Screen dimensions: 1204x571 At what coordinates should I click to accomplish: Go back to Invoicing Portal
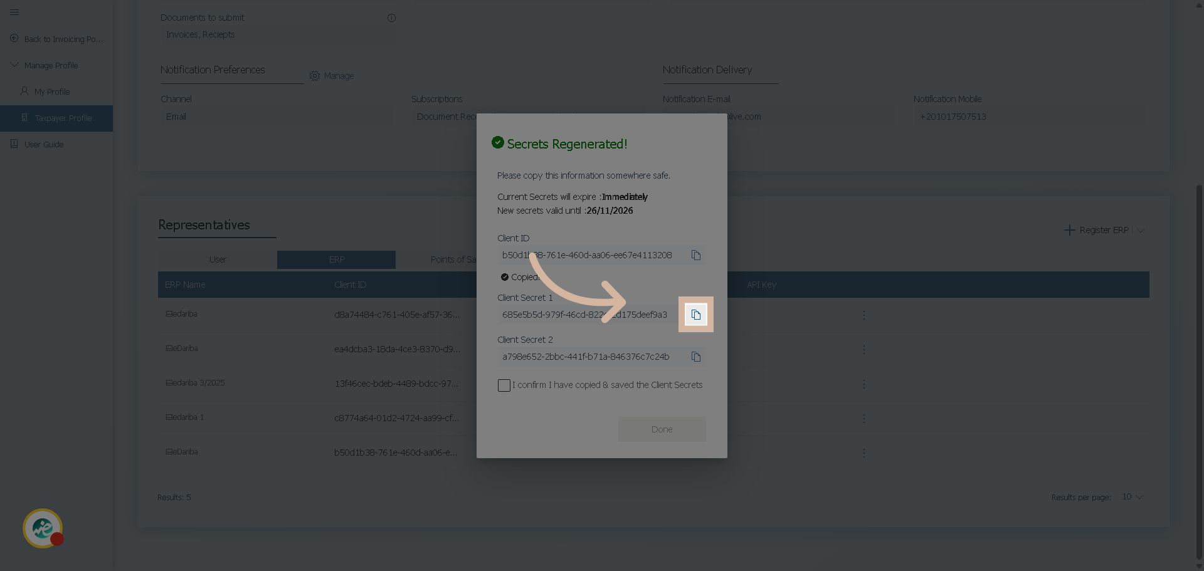tap(56, 39)
